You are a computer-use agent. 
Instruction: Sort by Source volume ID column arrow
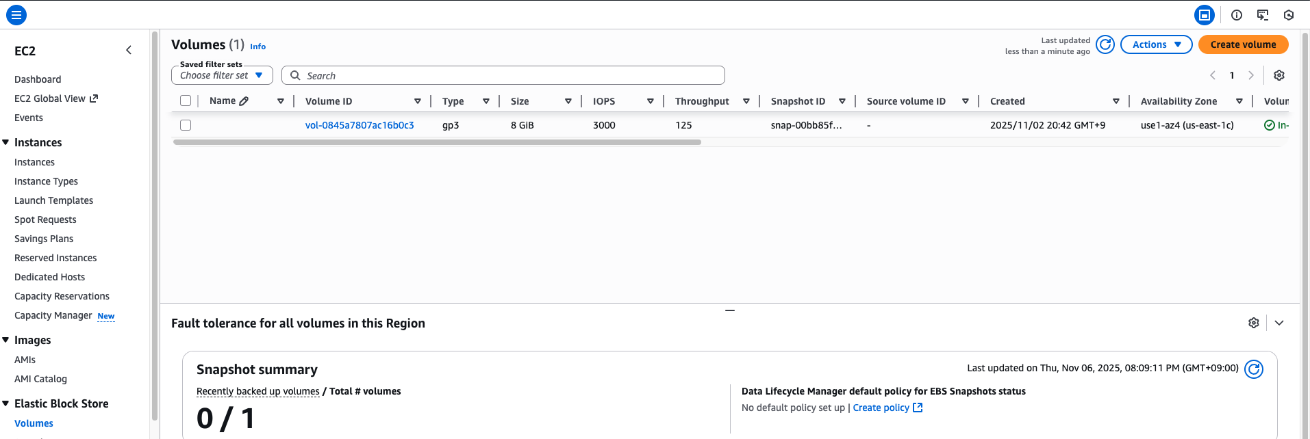point(966,101)
